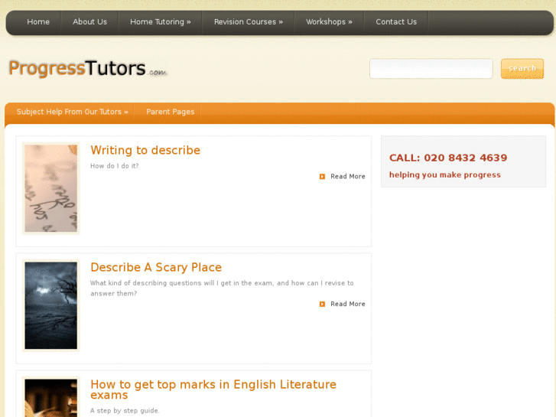Expand the Home Tutoring menu
The width and height of the screenshot is (556, 417).
pos(161,22)
